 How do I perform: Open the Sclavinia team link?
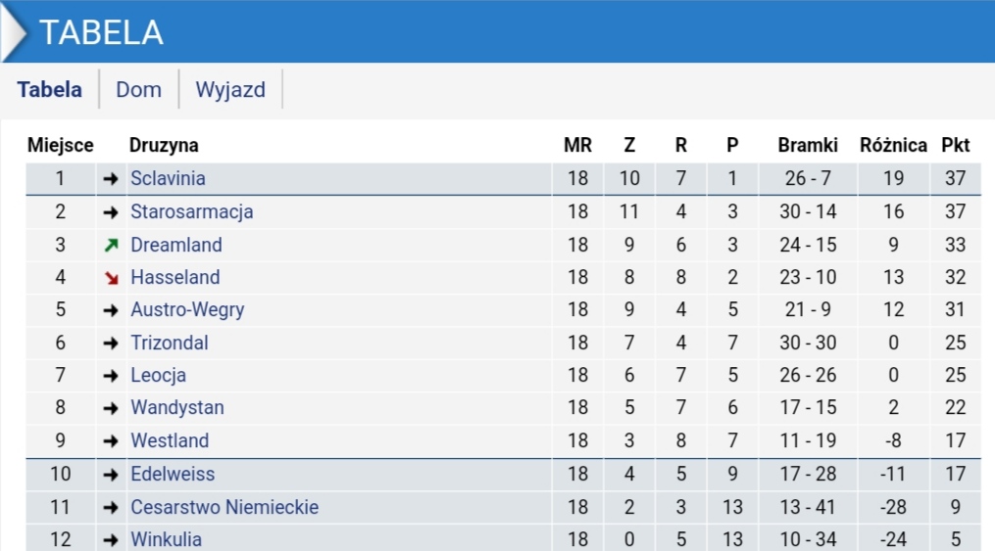(168, 179)
